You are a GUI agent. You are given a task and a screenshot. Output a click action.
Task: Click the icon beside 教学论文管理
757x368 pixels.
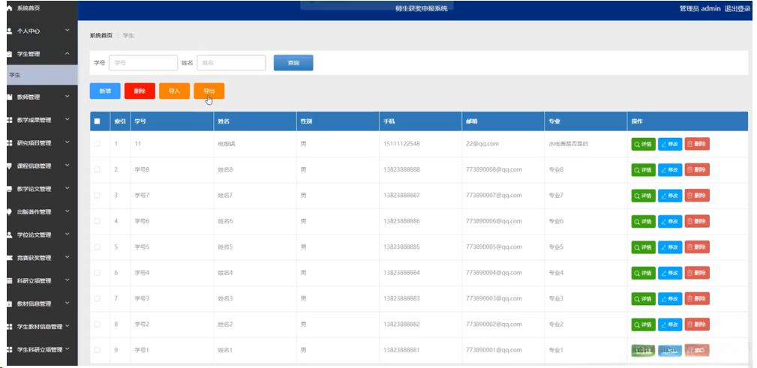coord(9,189)
